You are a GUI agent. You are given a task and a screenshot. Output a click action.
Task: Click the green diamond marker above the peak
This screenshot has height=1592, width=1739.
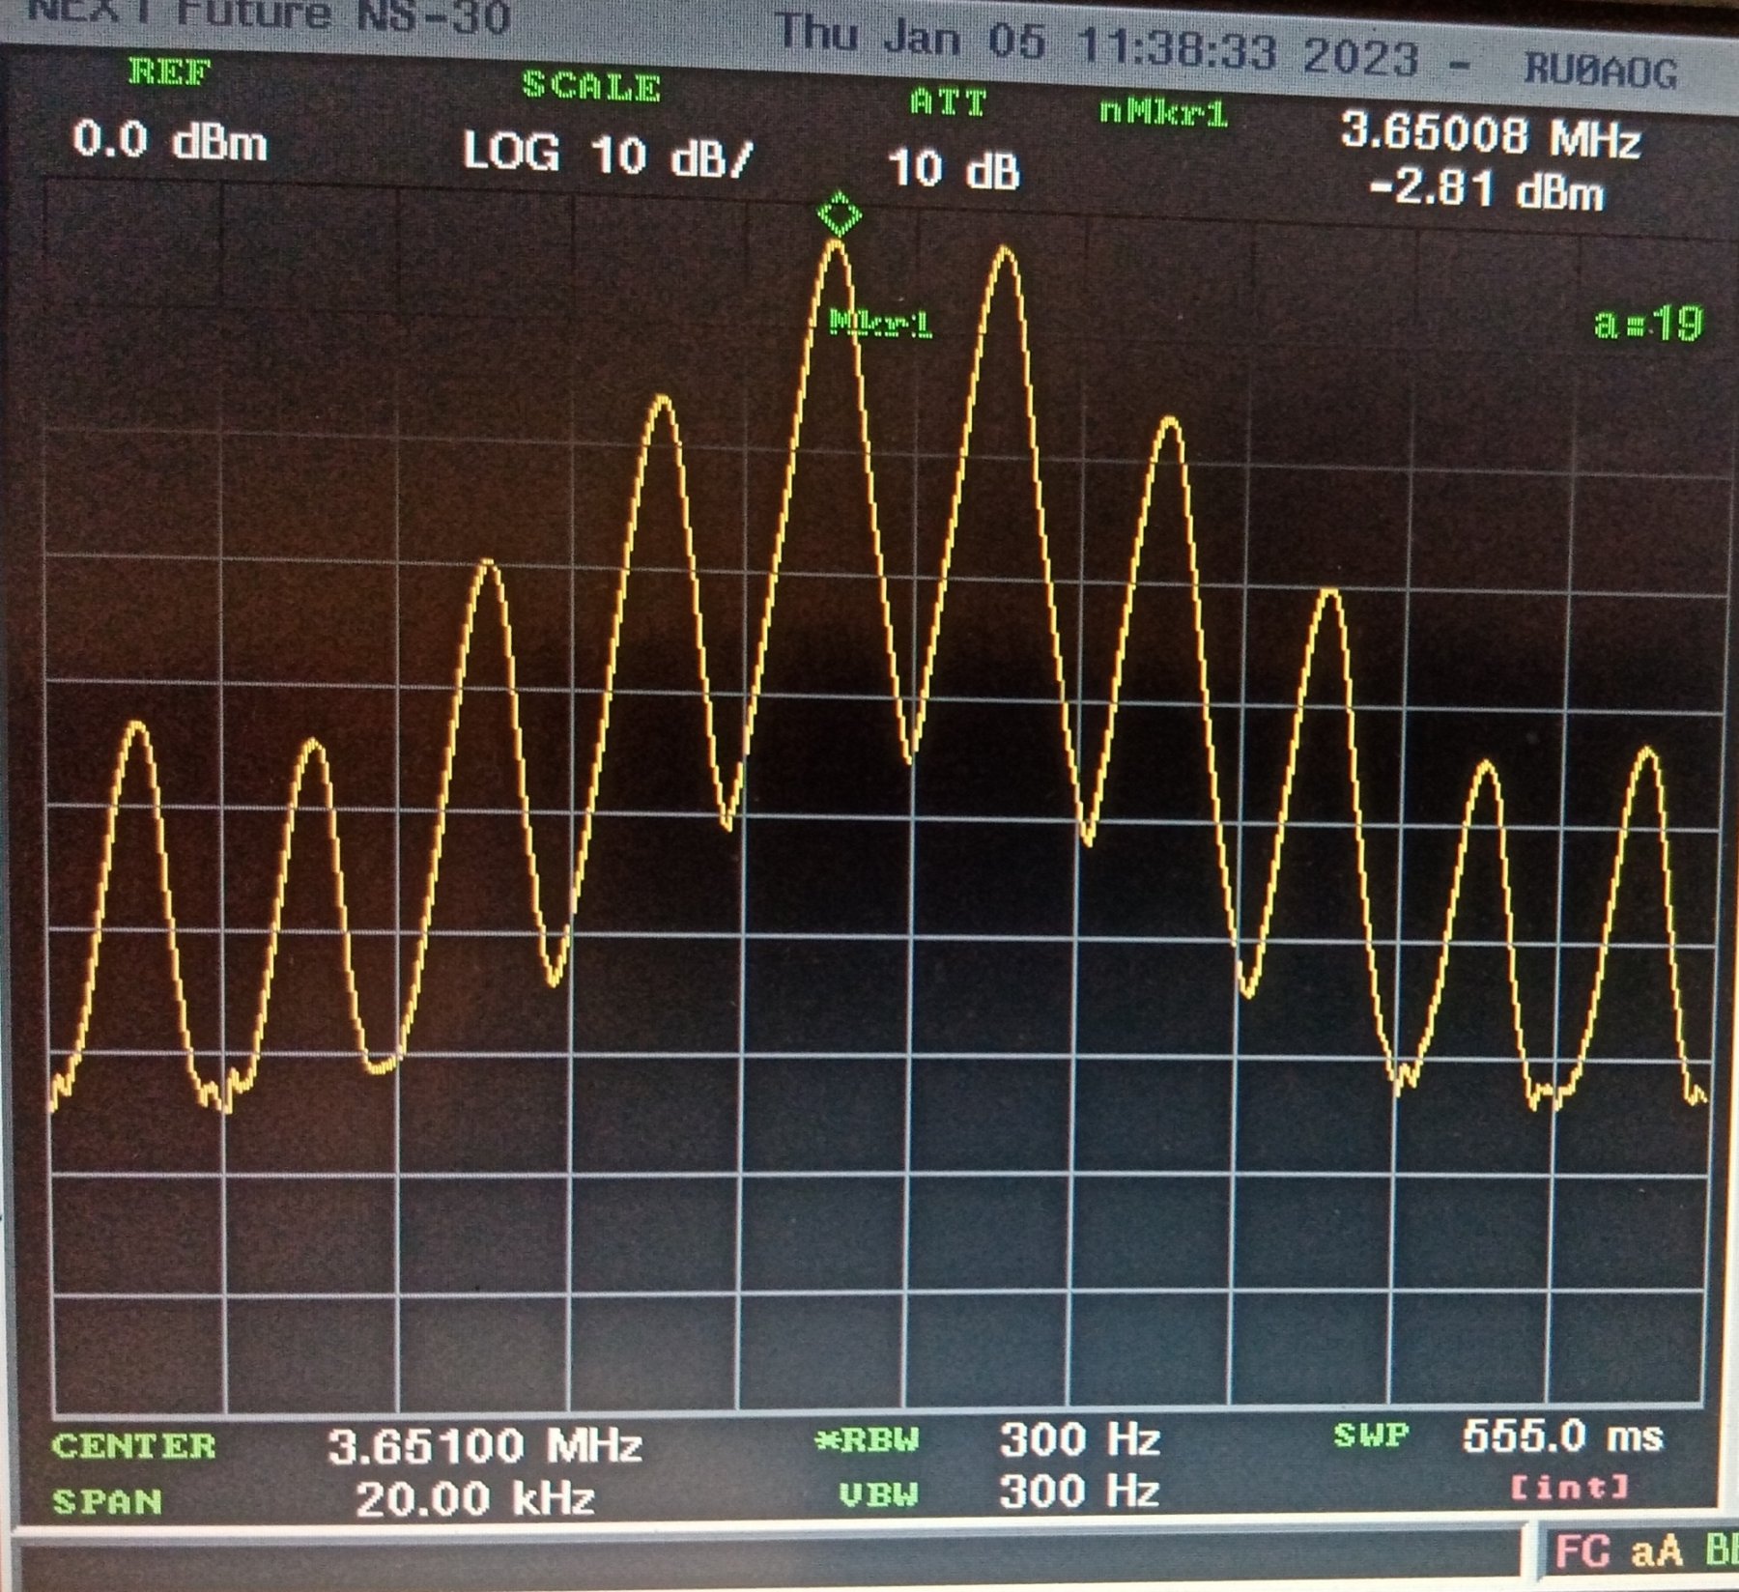[839, 213]
